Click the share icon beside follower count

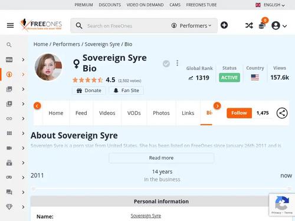click(x=282, y=113)
